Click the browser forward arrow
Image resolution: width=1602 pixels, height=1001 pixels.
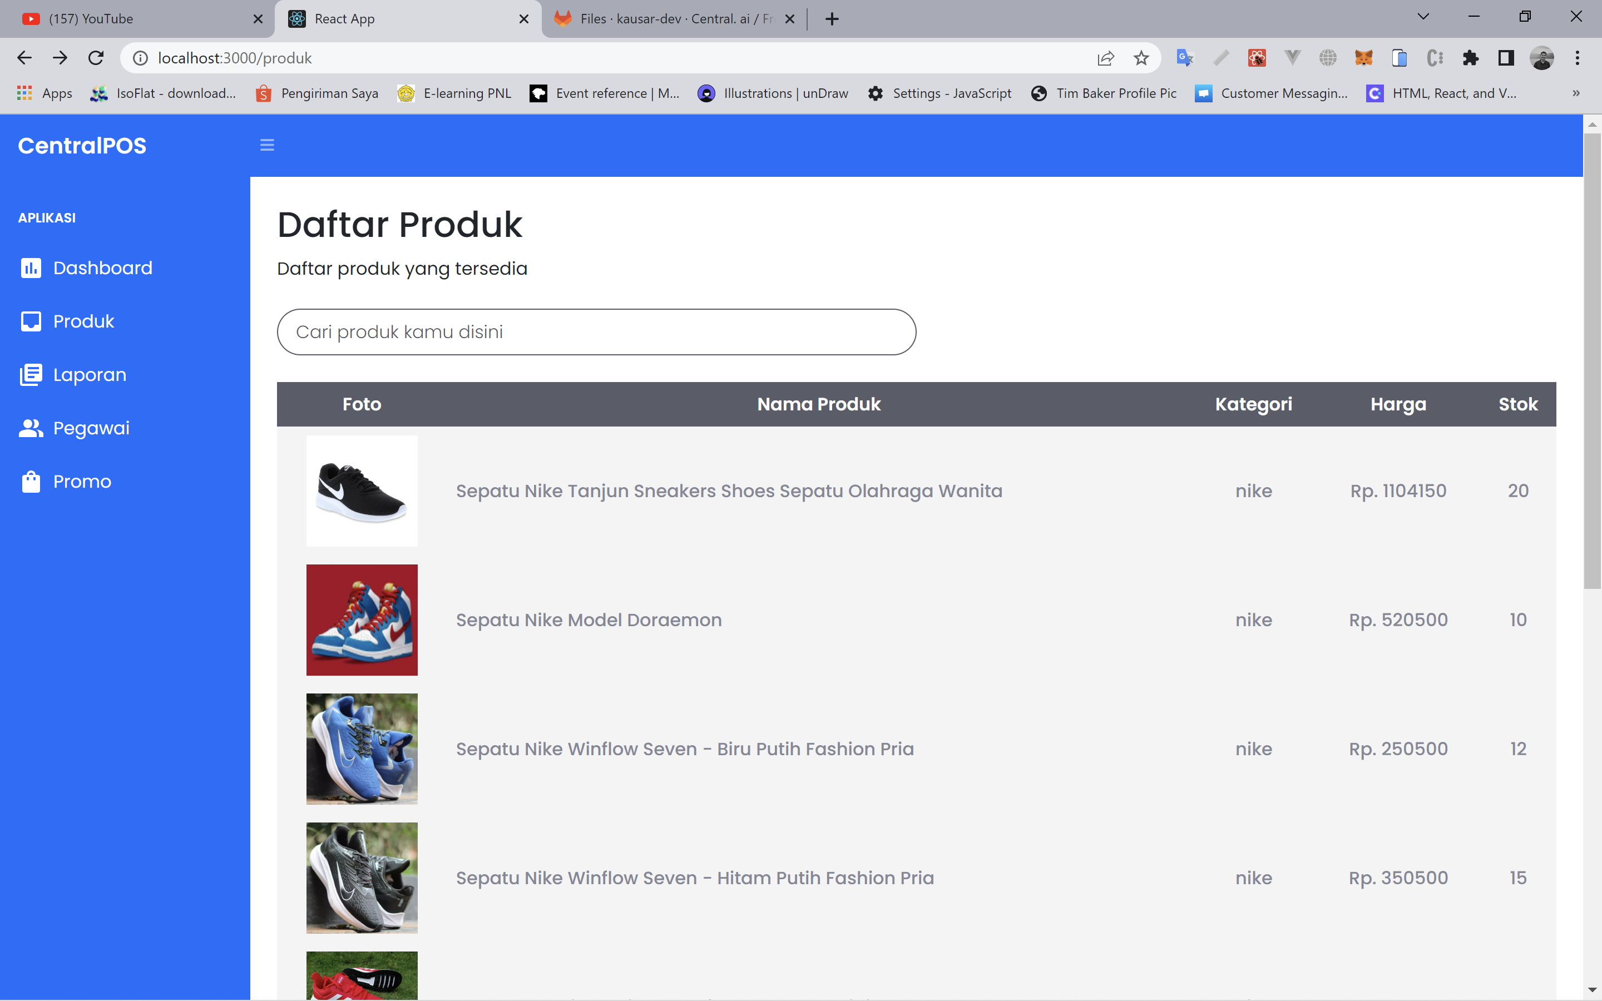pos(60,58)
